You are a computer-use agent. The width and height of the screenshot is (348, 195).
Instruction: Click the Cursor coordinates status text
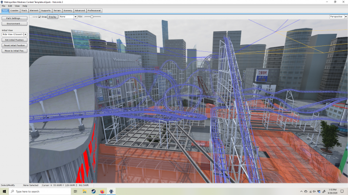pos(65,185)
